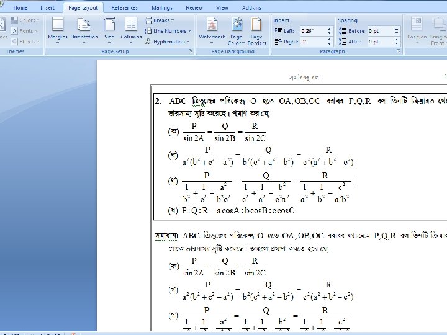Click the Spacing After icon
This screenshot has width=447, height=335.
(342, 42)
